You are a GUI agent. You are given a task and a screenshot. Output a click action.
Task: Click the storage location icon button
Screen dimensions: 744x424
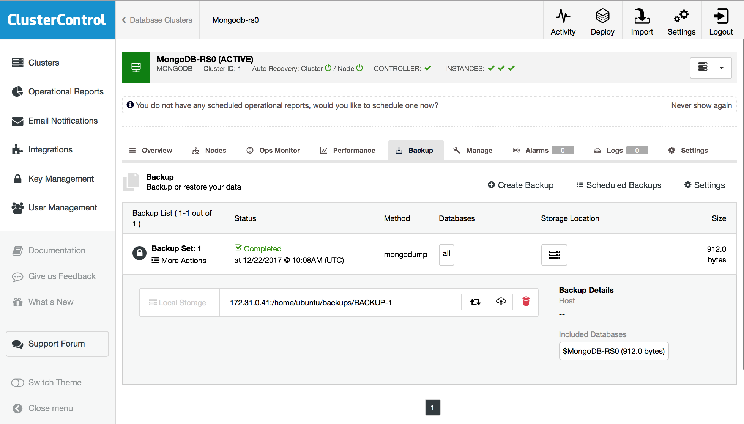554,254
